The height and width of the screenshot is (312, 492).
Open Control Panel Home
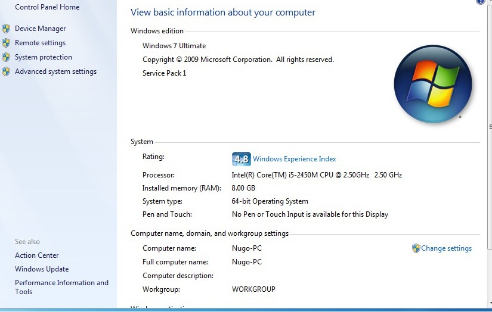[x=47, y=7]
